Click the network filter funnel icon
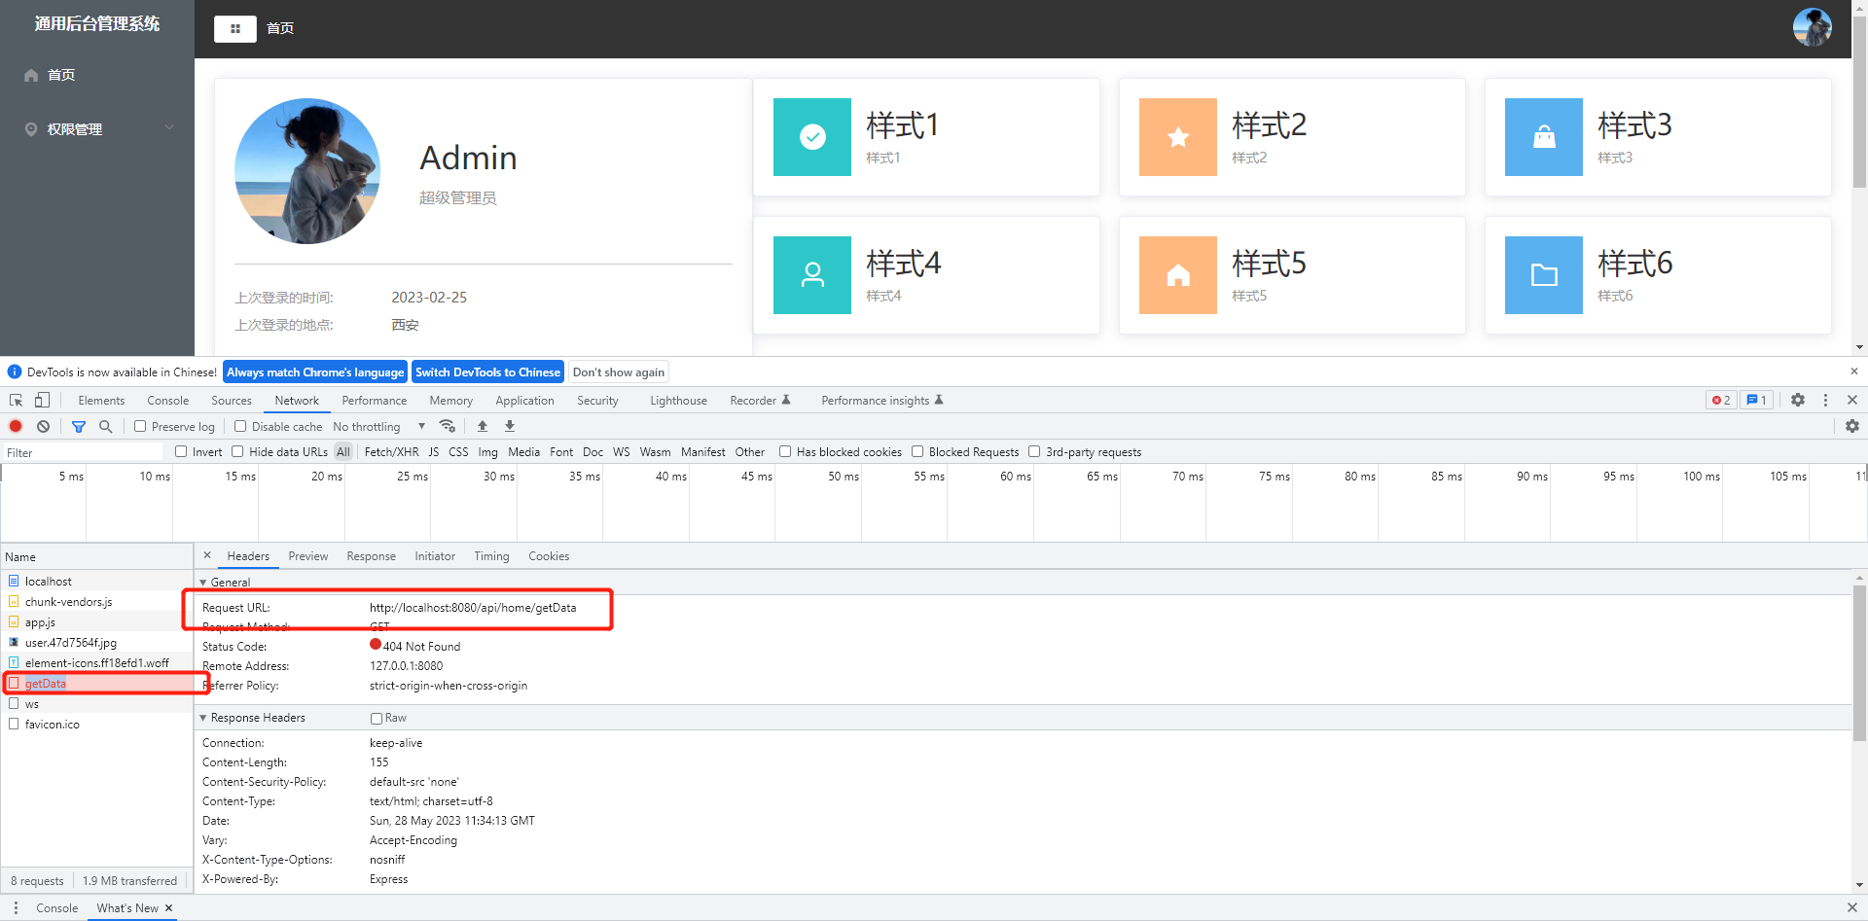Screen dimensions: 1868x921 [x=79, y=427]
